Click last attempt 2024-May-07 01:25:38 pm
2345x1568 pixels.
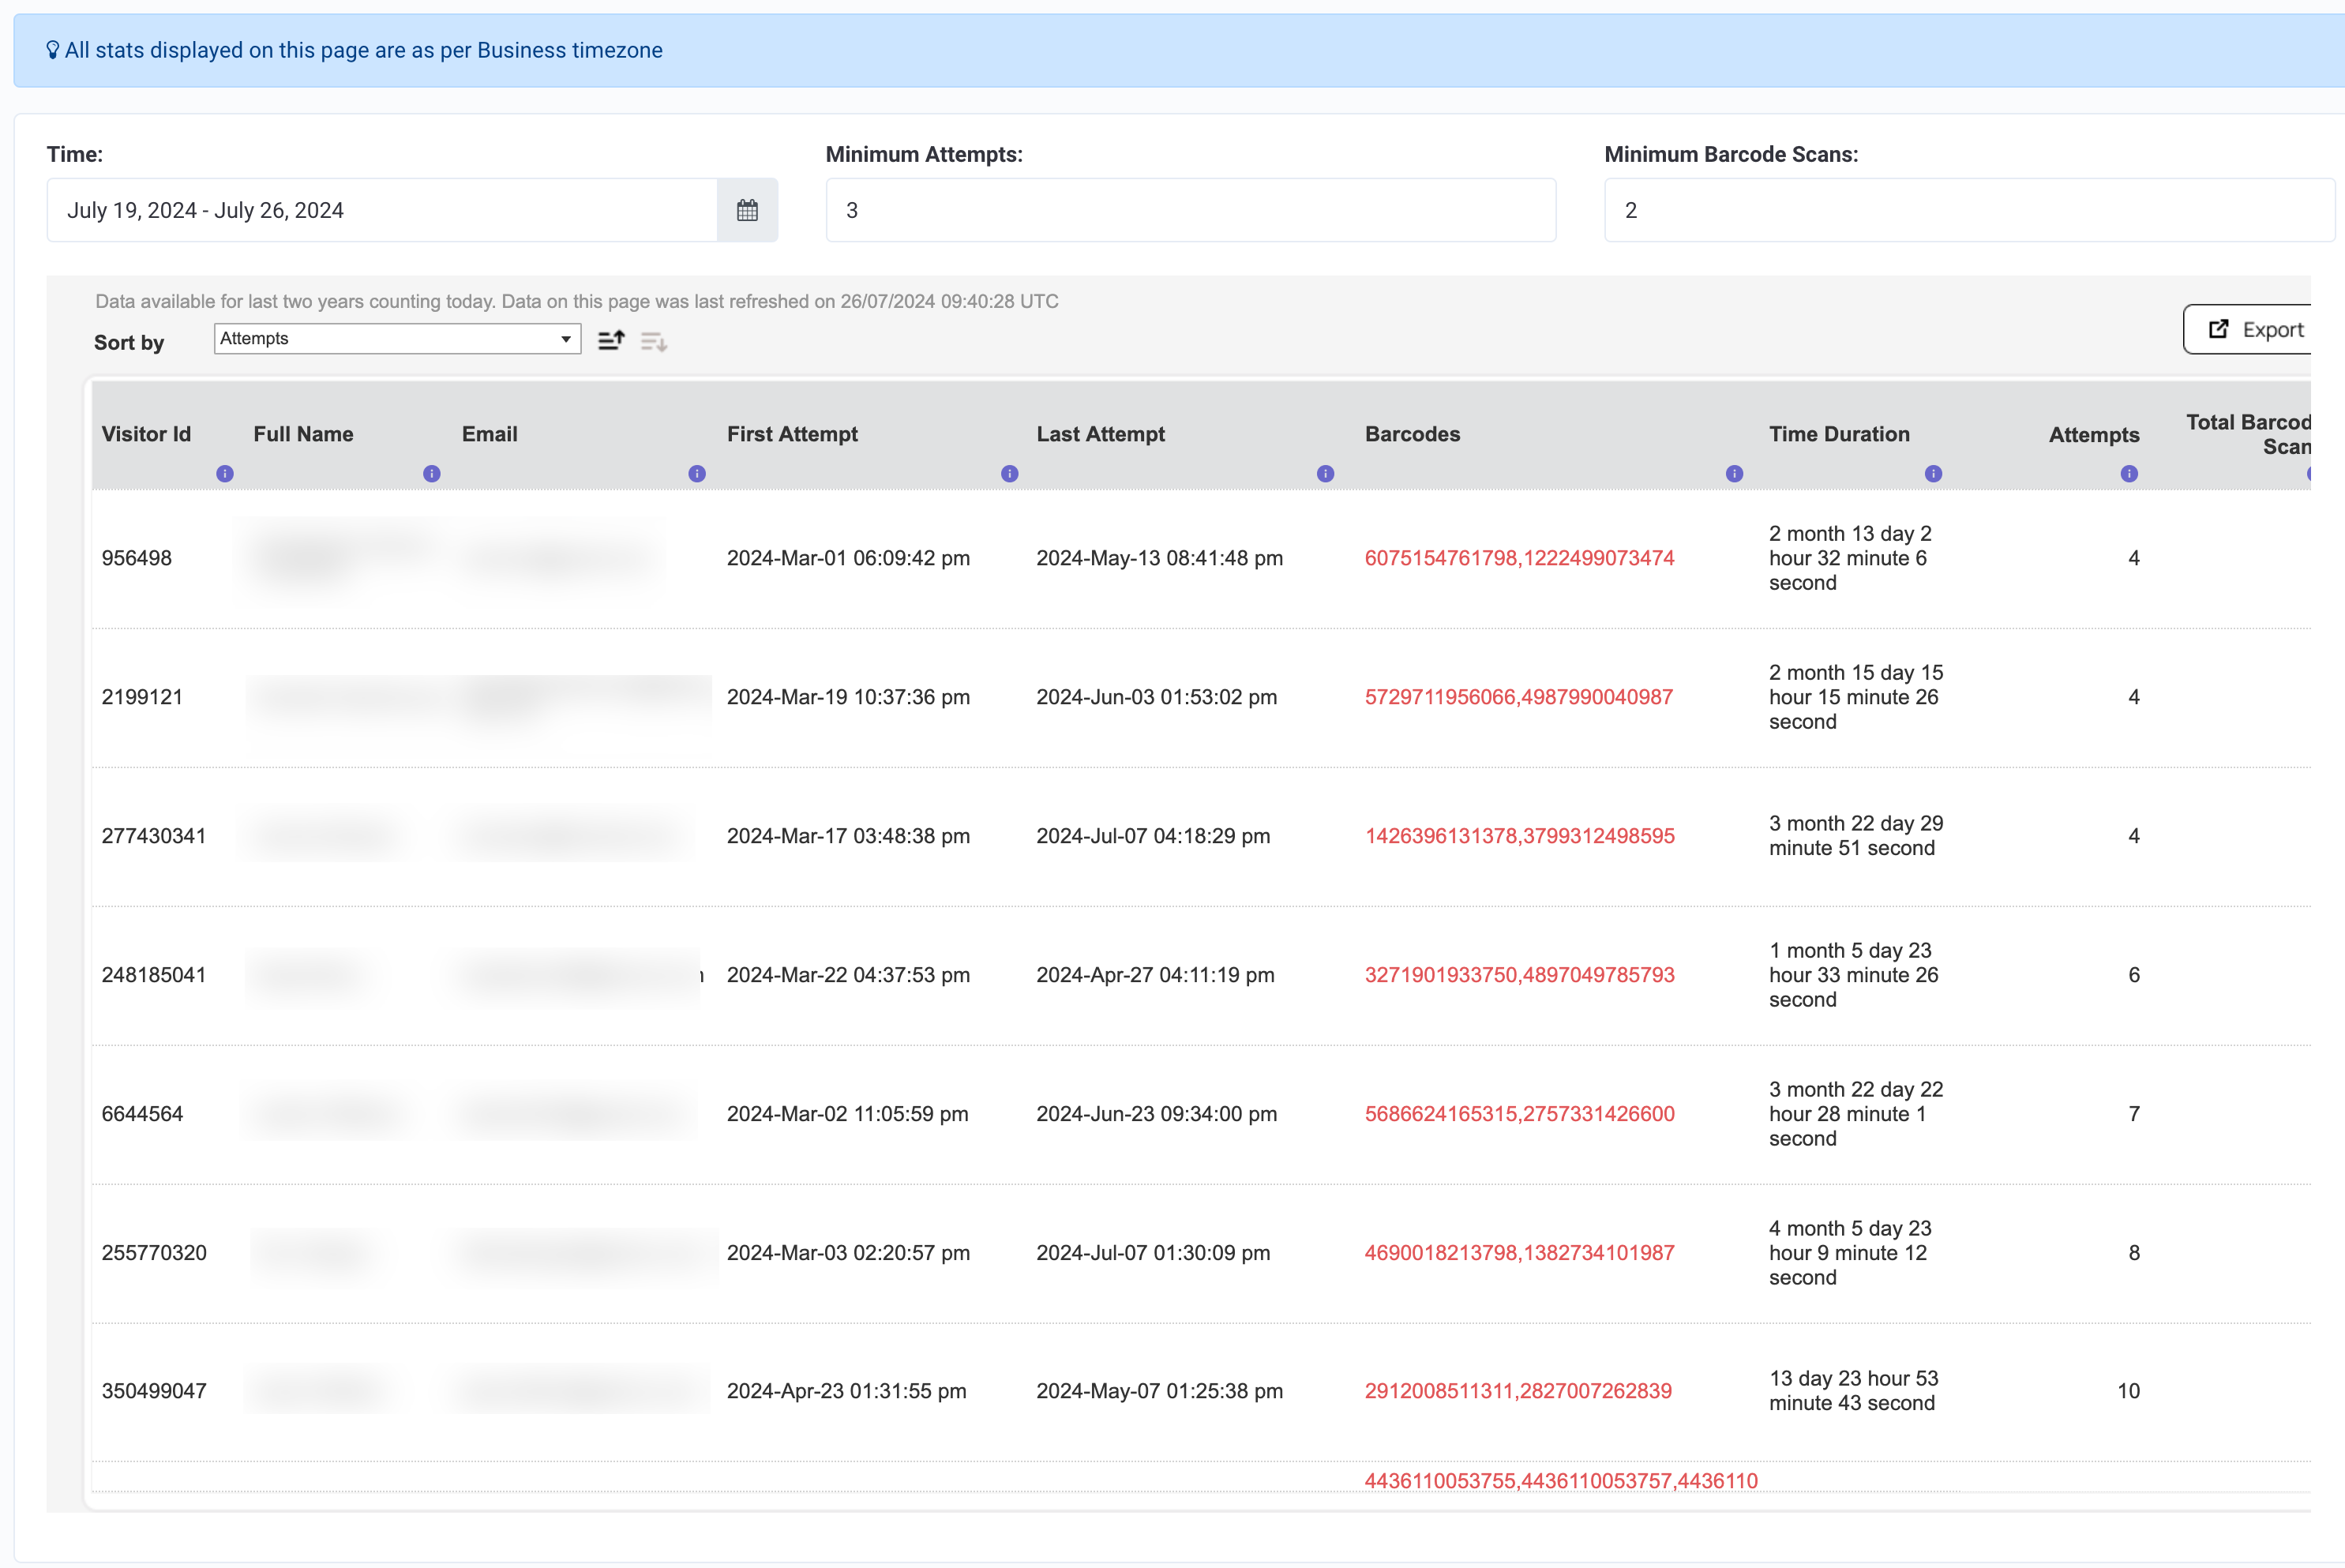click(x=1159, y=1391)
